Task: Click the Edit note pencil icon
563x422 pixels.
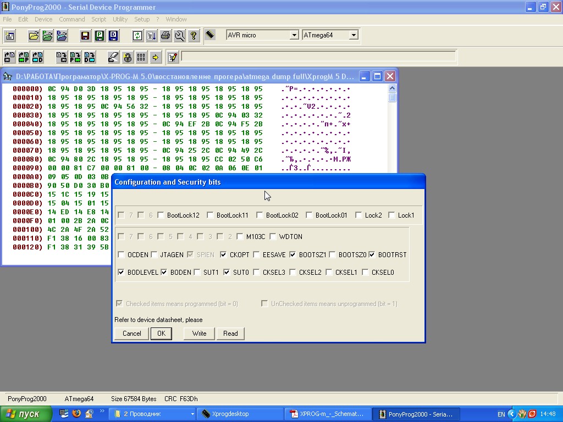Action: click(x=173, y=57)
